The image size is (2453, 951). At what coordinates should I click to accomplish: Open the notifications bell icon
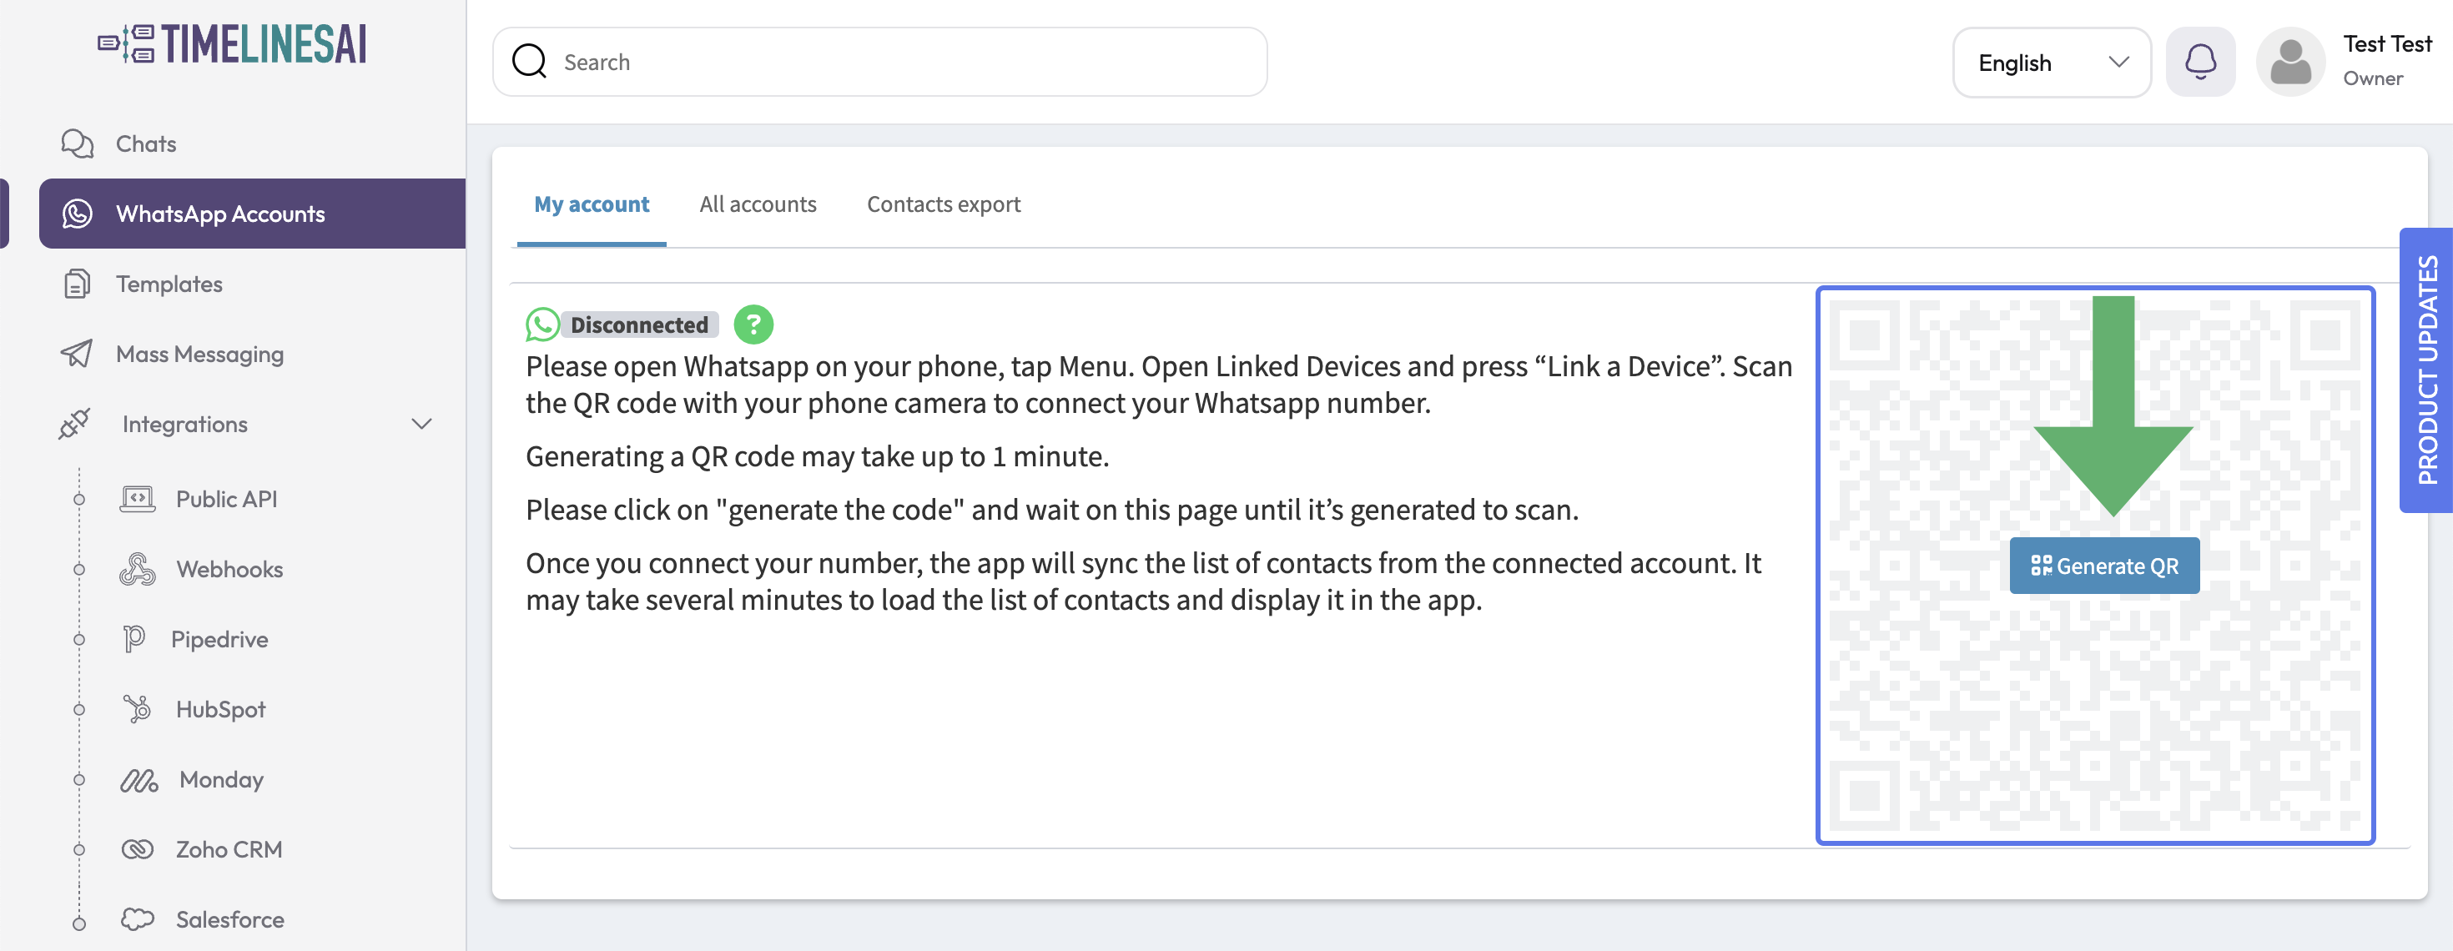coord(2199,62)
